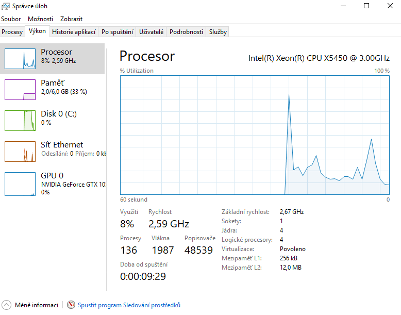Open GPU 0 performance graph

(x=21, y=184)
